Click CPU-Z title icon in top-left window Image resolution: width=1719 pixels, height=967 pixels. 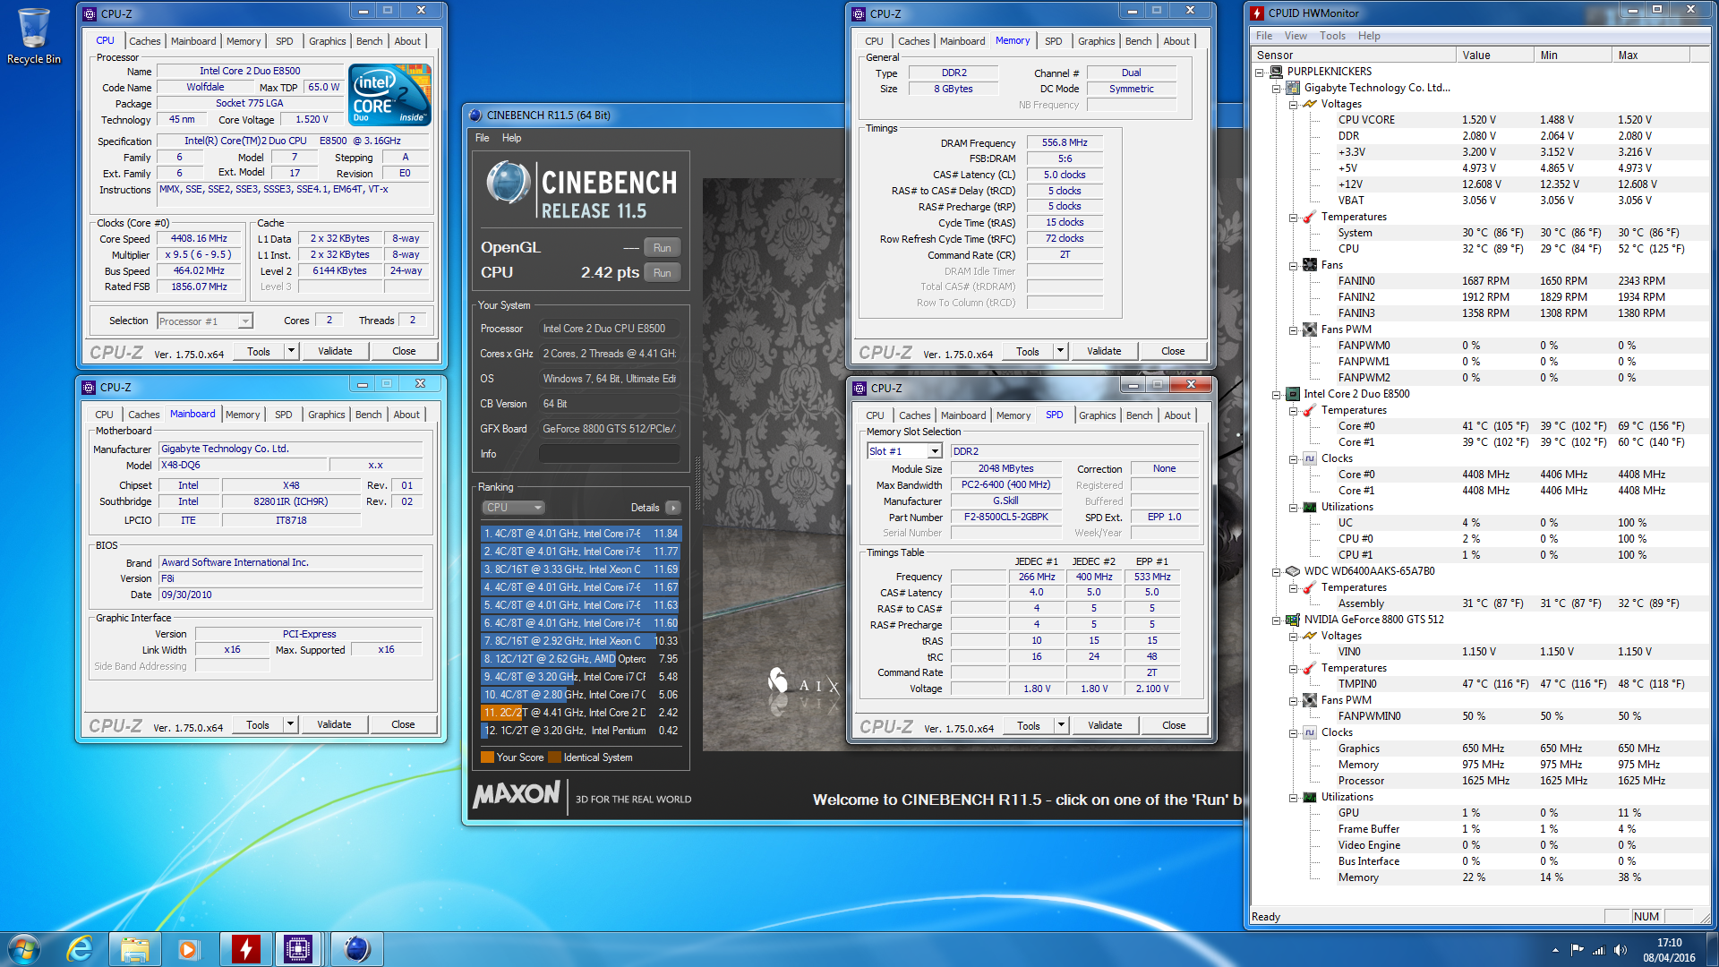(x=90, y=13)
